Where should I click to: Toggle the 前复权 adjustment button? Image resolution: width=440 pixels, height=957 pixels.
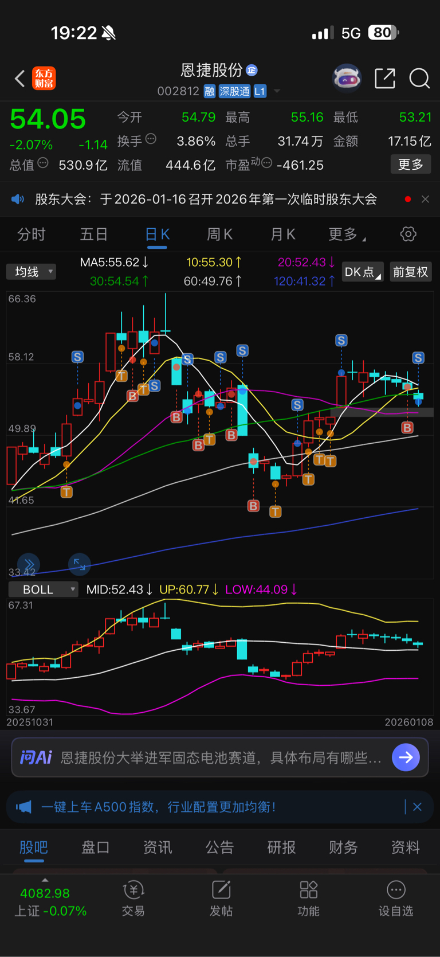tap(411, 272)
